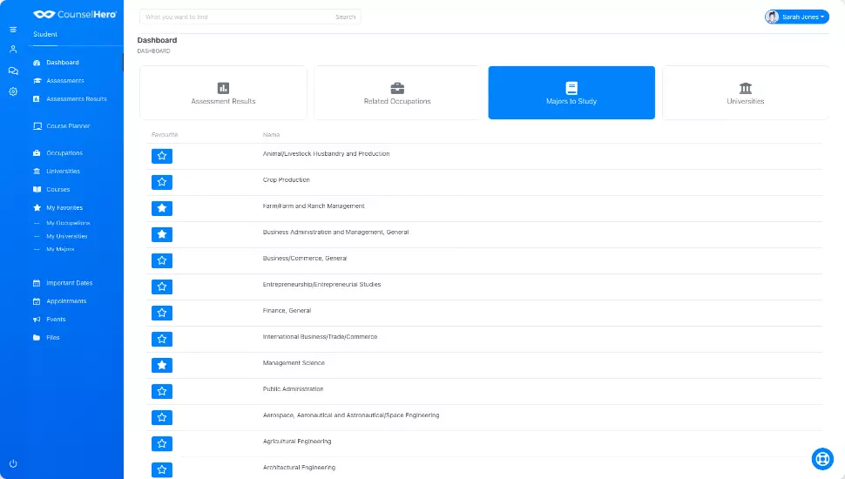Click the Universities building icon card
This screenshot has width=845, height=479.
coord(745,92)
